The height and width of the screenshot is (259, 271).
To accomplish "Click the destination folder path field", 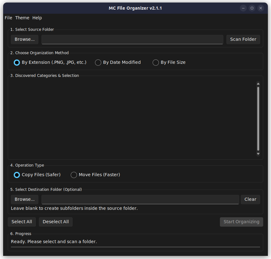I will point(140,199).
